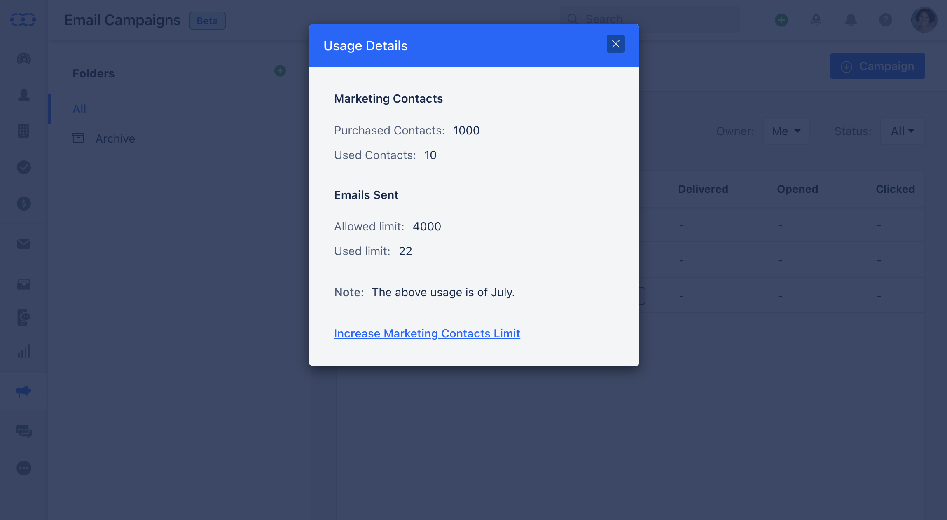Image resolution: width=947 pixels, height=520 pixels.
Task: Create a new Campaign
Action: point(877,66)
